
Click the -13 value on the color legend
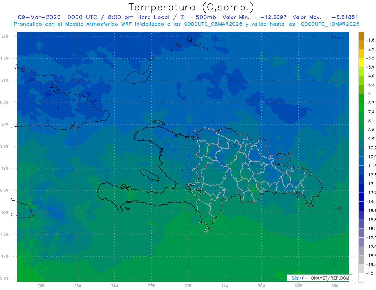[x=370, y=184]
